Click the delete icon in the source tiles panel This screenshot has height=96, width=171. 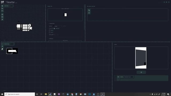[89, 13]
